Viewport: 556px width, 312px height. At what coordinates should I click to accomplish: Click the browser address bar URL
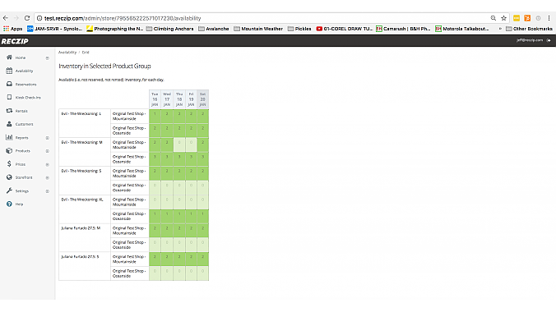pos(123,18)
